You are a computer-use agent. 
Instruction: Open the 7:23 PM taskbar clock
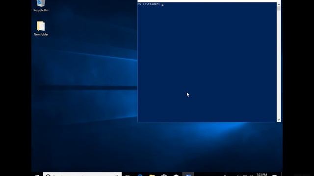262,175
